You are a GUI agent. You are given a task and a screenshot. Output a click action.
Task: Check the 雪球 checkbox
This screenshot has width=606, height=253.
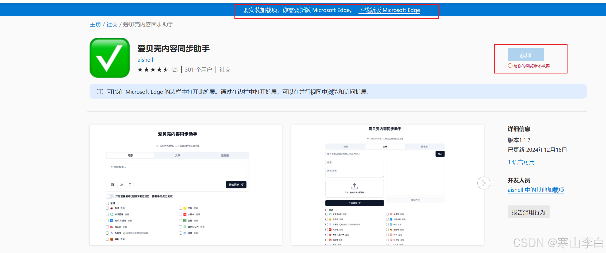pos(180,233)
